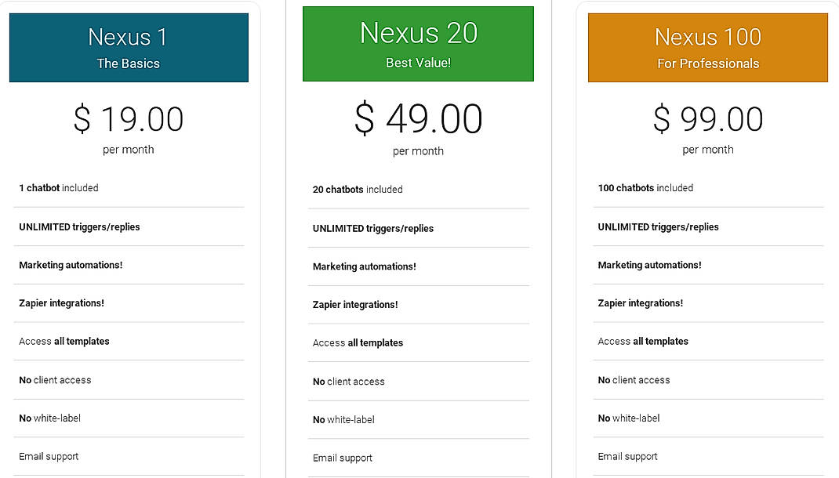839x478 pixels.
Task: Select the Nexus 20 Best Value header
Action: [418, 43]
